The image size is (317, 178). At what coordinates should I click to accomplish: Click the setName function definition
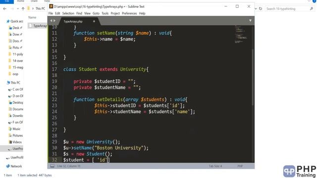point(106,33)
